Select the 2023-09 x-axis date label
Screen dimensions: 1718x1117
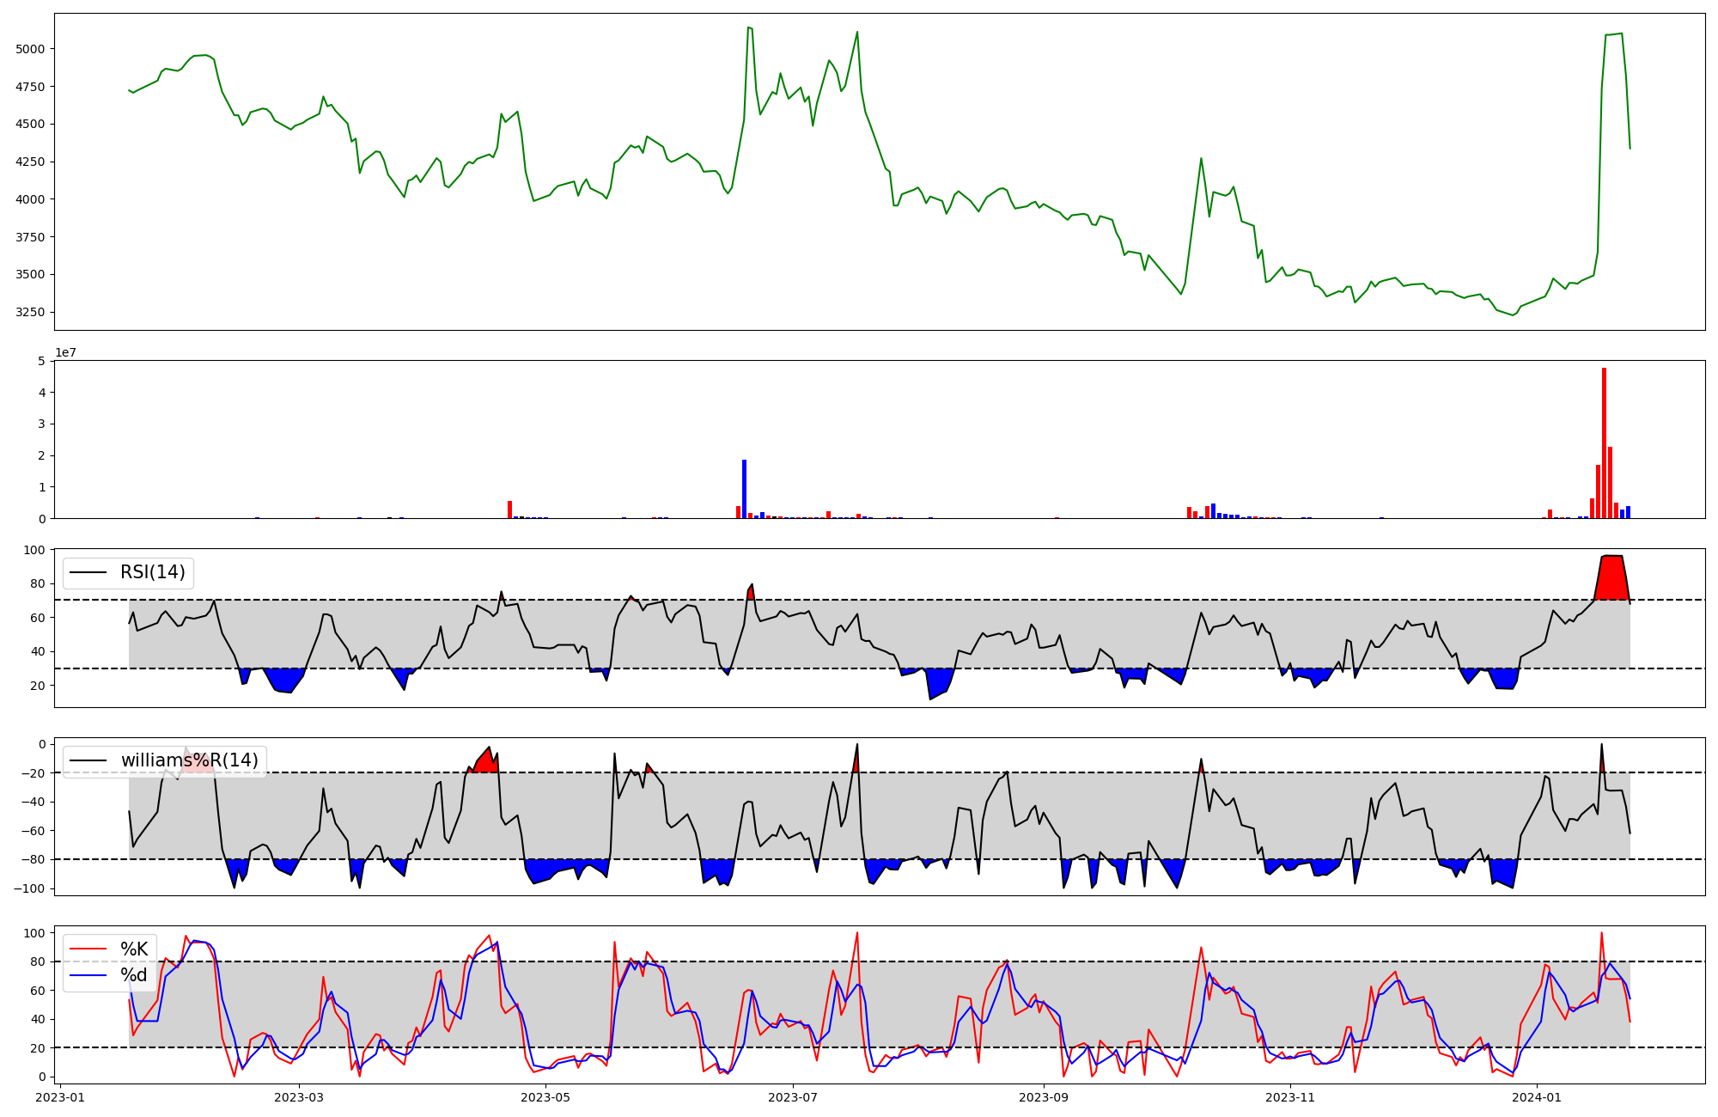tap(1044, 1096)
